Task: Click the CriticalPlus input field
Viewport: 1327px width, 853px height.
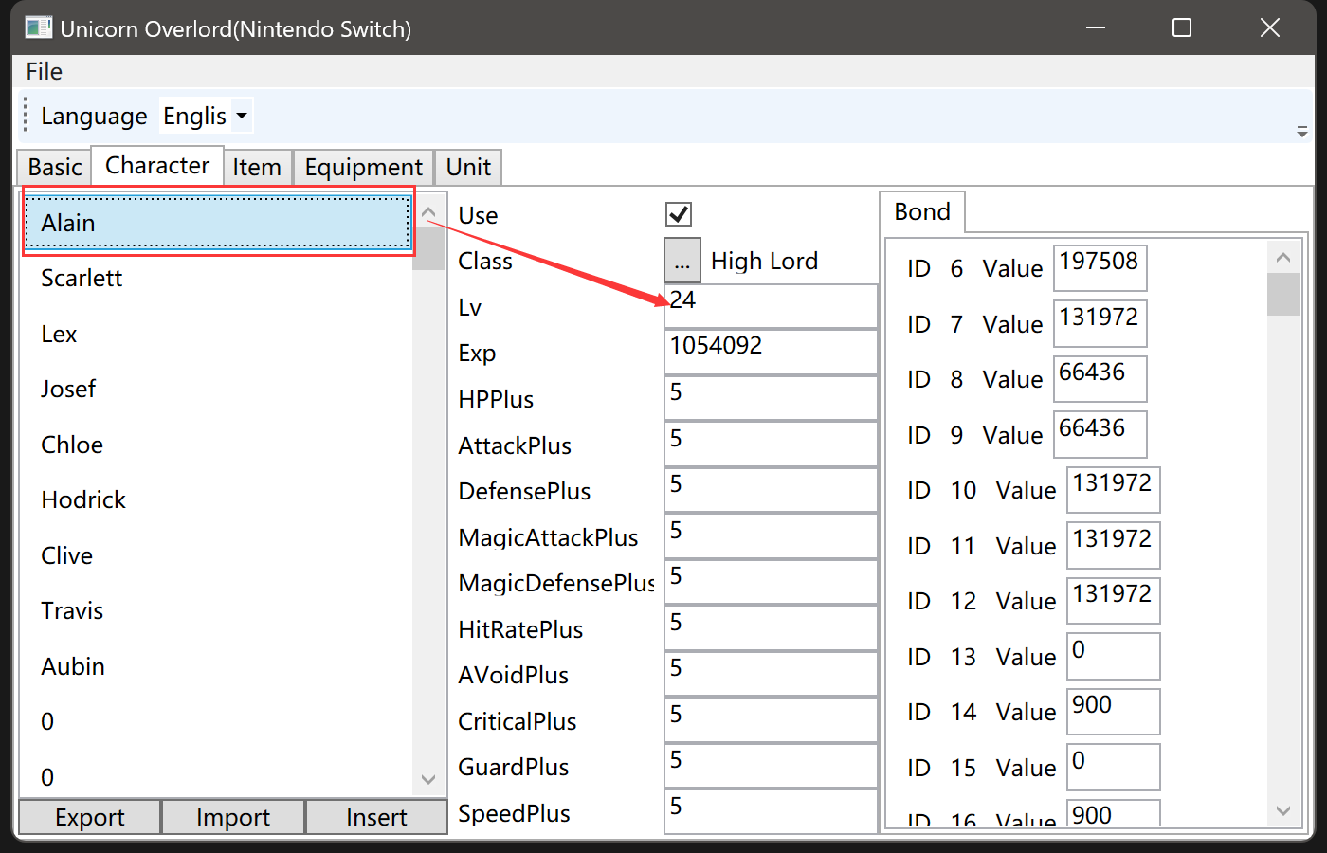Action: (772, 719)
